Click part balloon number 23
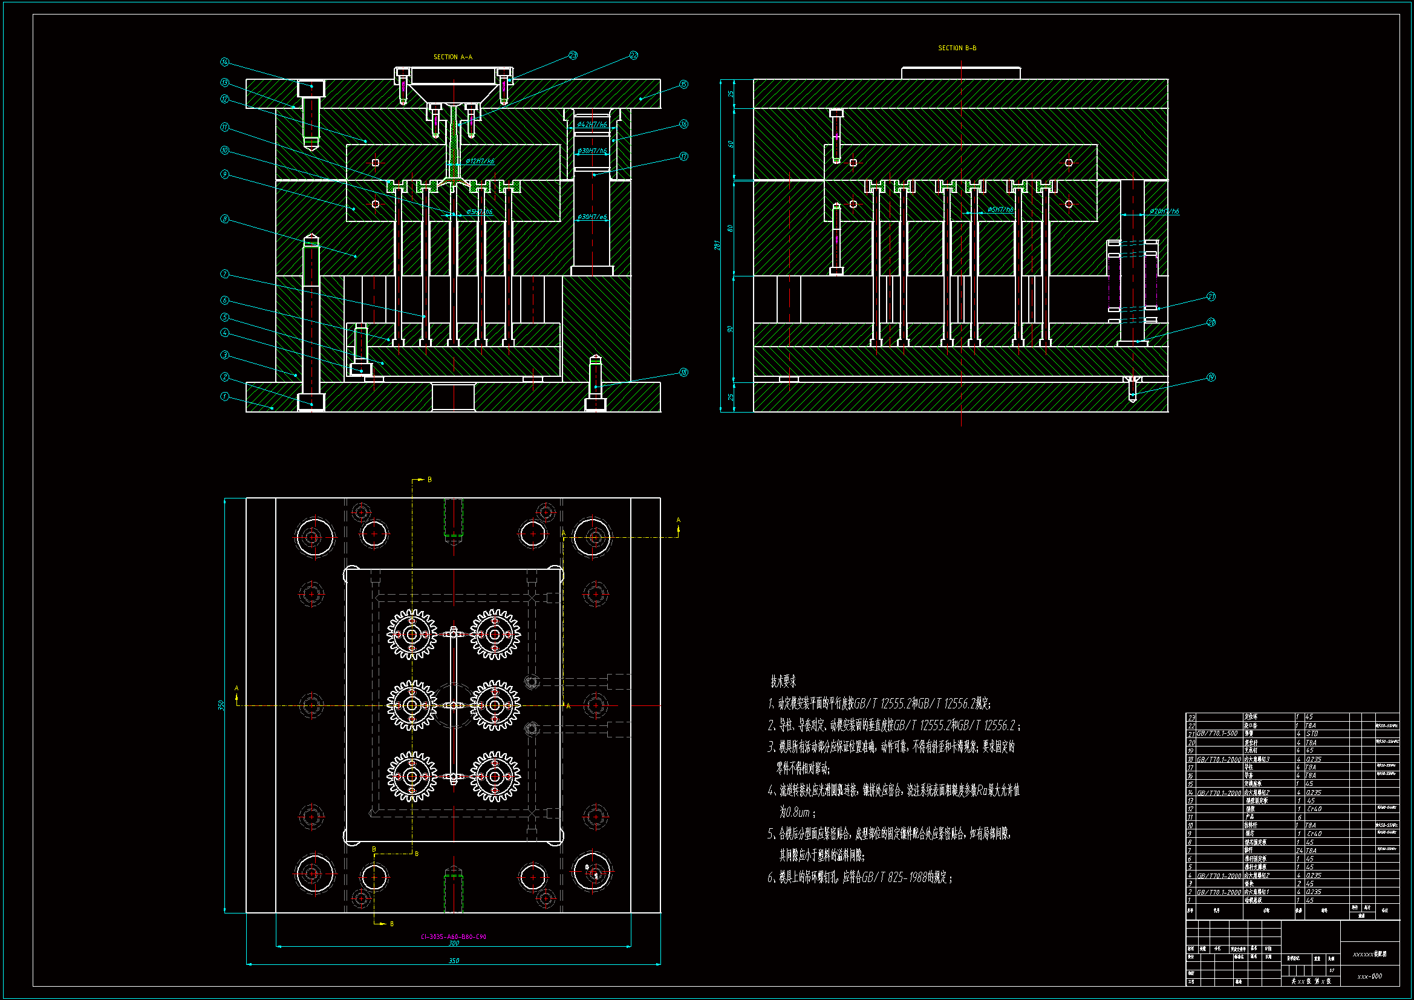The image size is (1414, 1000). pos(573,55)
